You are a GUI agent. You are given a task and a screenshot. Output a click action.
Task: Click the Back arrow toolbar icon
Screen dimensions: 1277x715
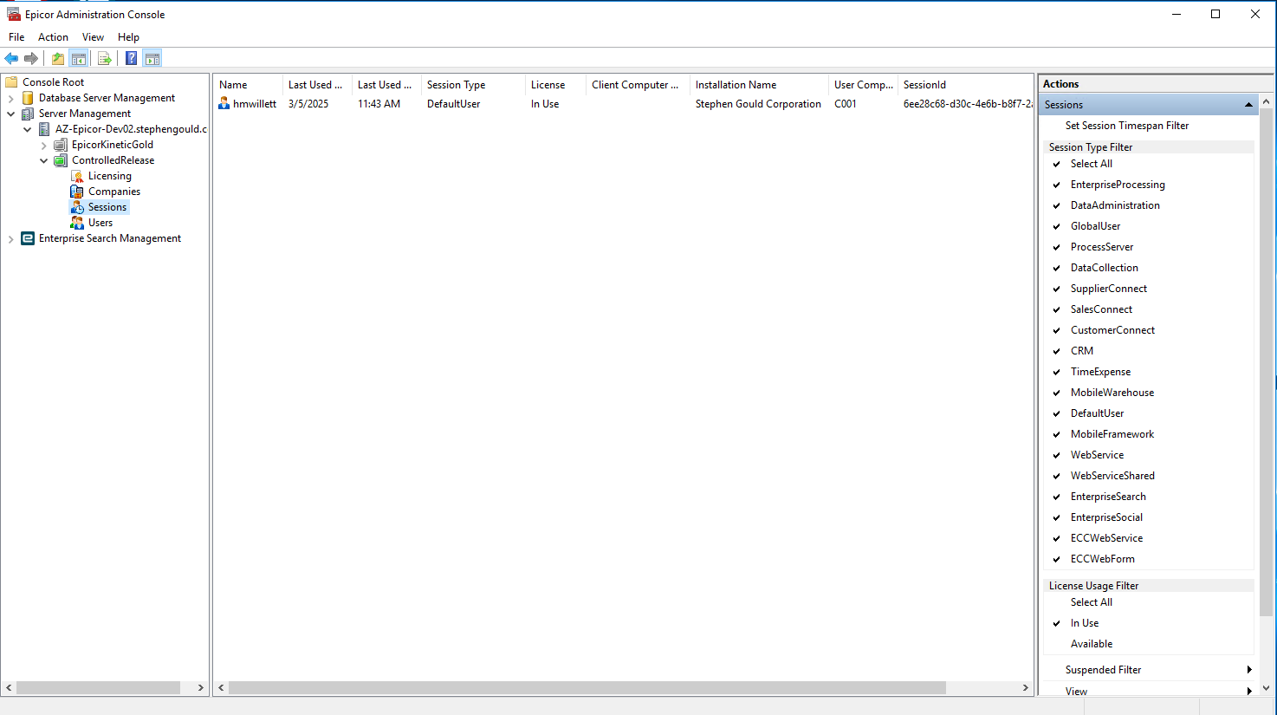[x=11, y=58]
